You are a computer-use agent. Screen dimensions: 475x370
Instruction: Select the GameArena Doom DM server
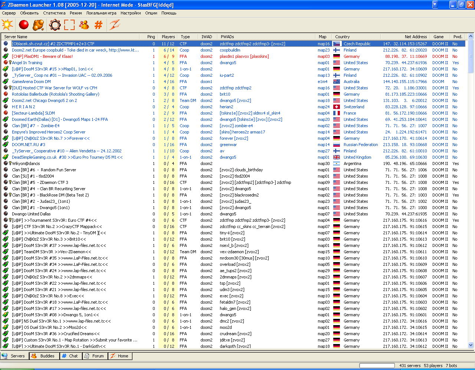pyautogui.click(x=31, y=82)
